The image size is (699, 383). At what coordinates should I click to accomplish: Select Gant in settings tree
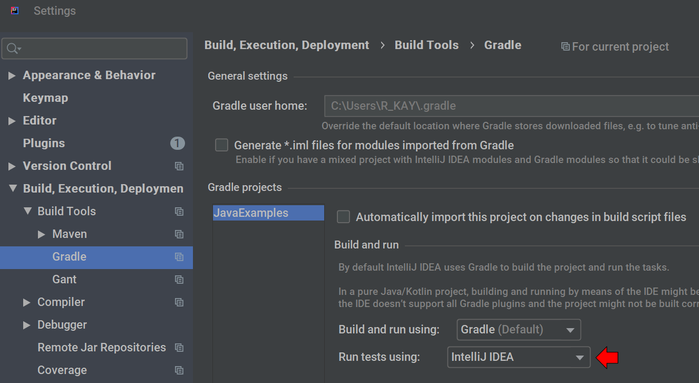pyautogui.click(x=64, y=280)
